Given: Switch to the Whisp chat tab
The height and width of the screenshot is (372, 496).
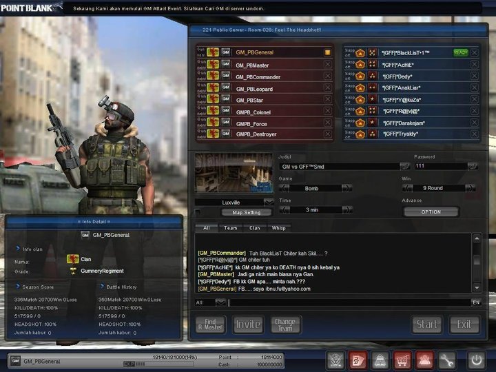Looking at the screenshot, I should pos(278,228).
